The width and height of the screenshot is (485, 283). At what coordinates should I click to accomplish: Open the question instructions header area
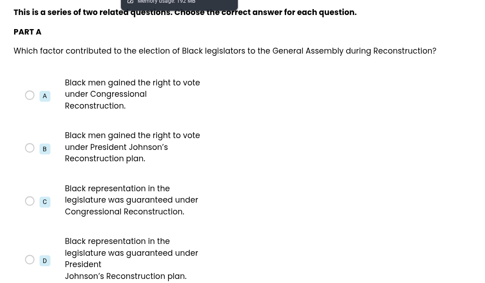pyautogui.click(x=185, y=12)
